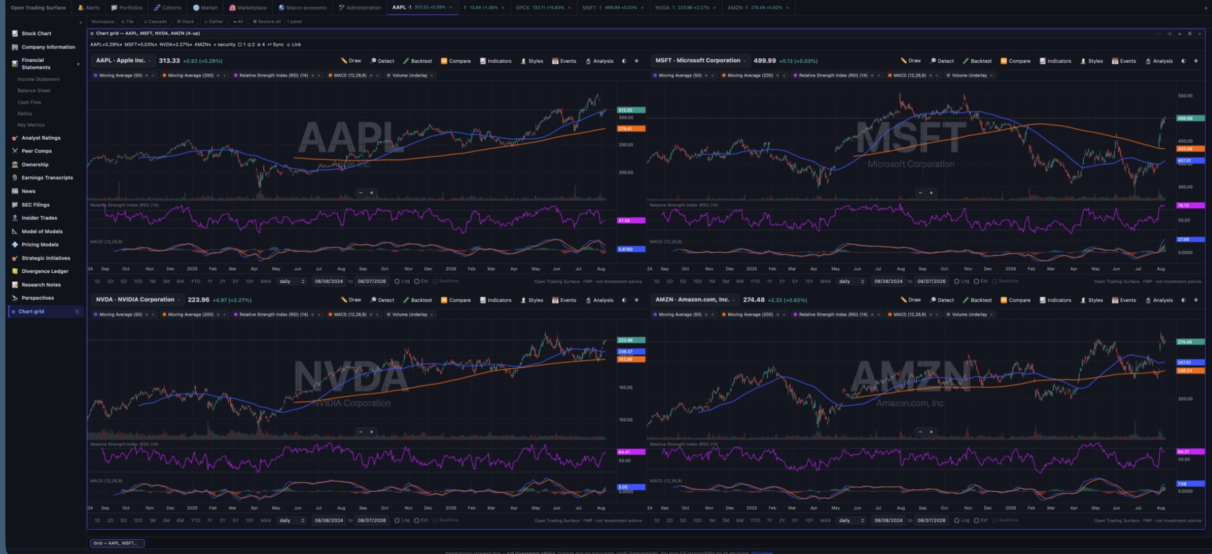The height and width of the screenshot is (554, 1212).
Task: Click Cascade workspace button
Action: (155, 22)
